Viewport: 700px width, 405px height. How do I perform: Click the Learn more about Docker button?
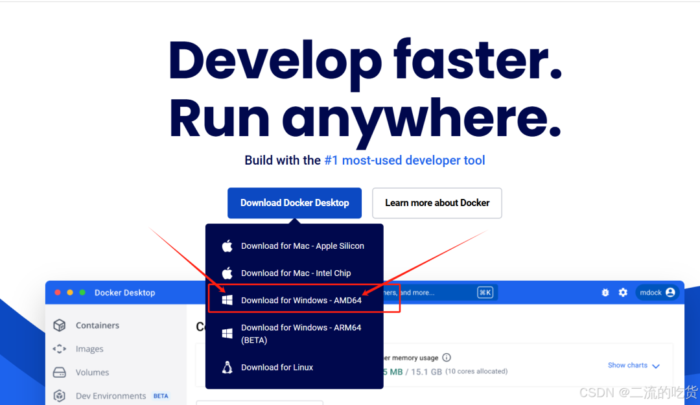(x=437, y=203)
